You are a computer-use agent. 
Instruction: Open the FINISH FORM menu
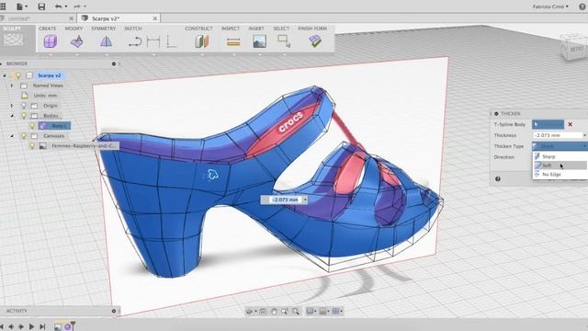(312, 29)
